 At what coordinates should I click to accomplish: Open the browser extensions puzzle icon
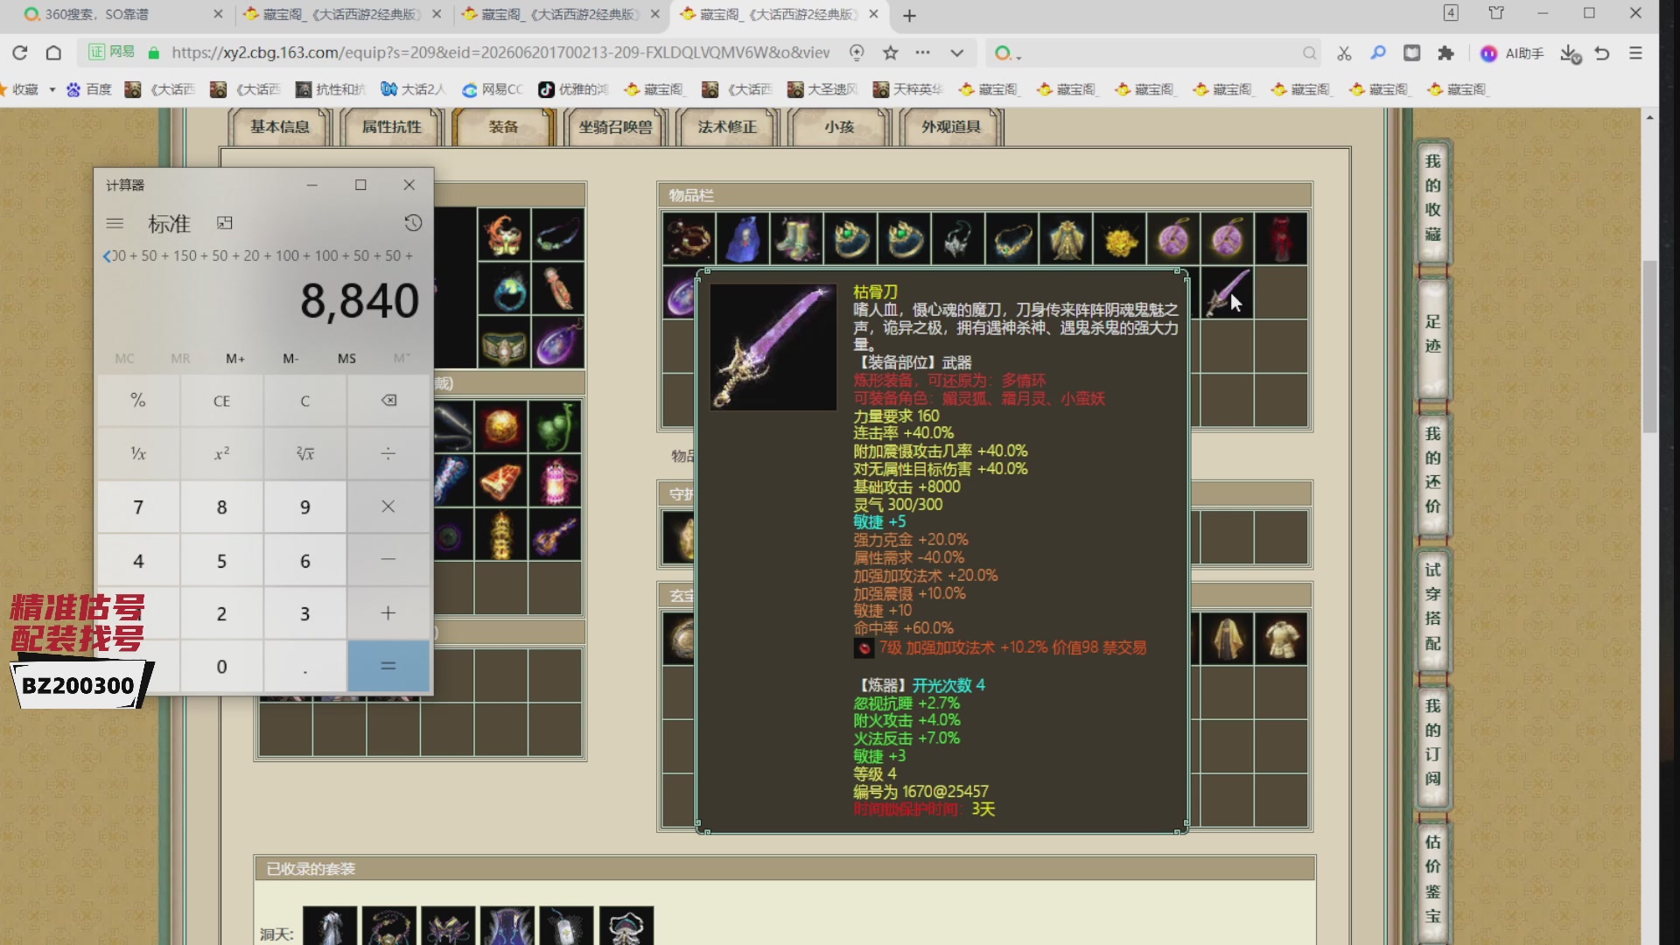(1445, 53)
